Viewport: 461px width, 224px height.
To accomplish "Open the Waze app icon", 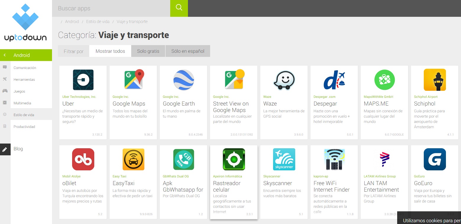I will pyautogui.click(x=284, y=80).
